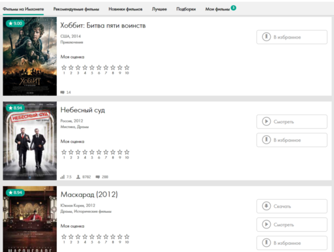Screen dimensions: 334x252
Task: Click Моя оценка label under Небесный суд
Action: 72,142
